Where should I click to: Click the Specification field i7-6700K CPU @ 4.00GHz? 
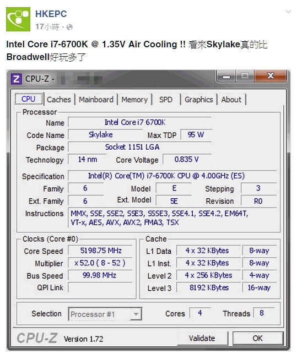[172, 176]
